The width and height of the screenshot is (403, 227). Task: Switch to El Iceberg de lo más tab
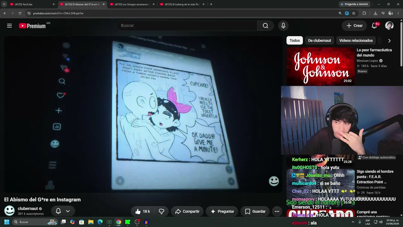click(x=182, y=4)
